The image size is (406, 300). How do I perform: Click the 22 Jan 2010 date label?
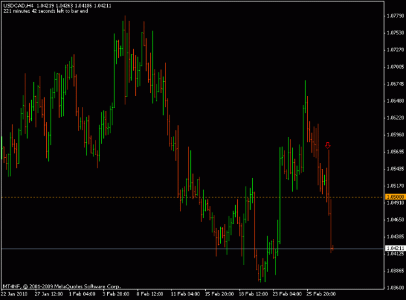[x=14, y=294]
